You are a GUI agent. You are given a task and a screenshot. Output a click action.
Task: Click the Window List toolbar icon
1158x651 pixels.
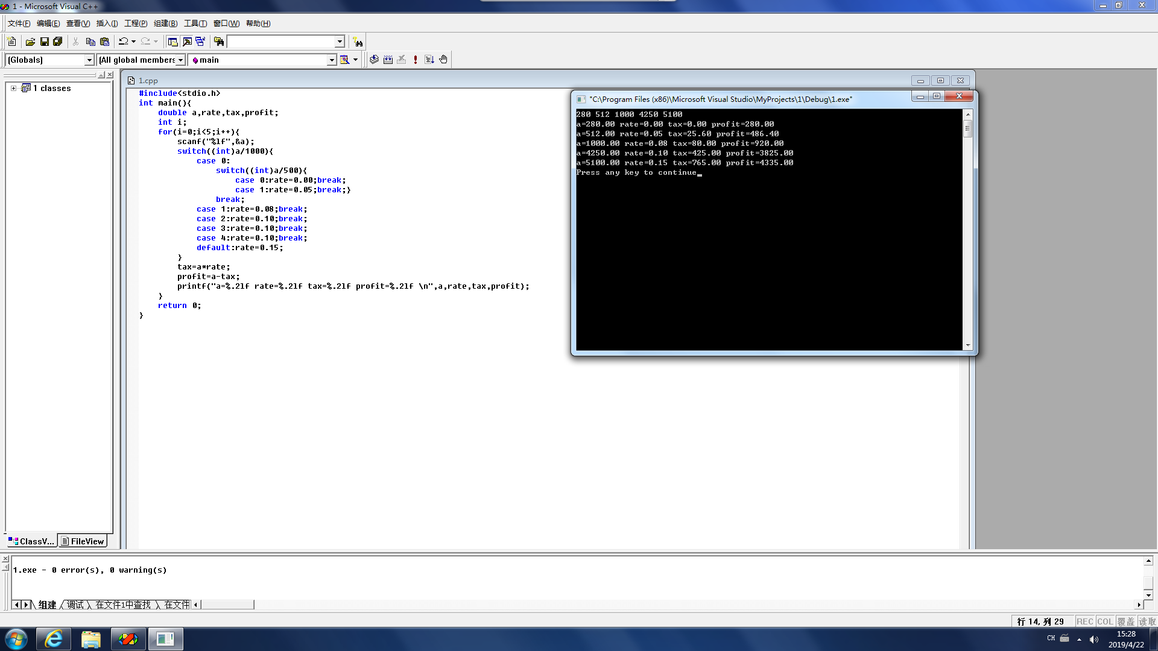200,42
